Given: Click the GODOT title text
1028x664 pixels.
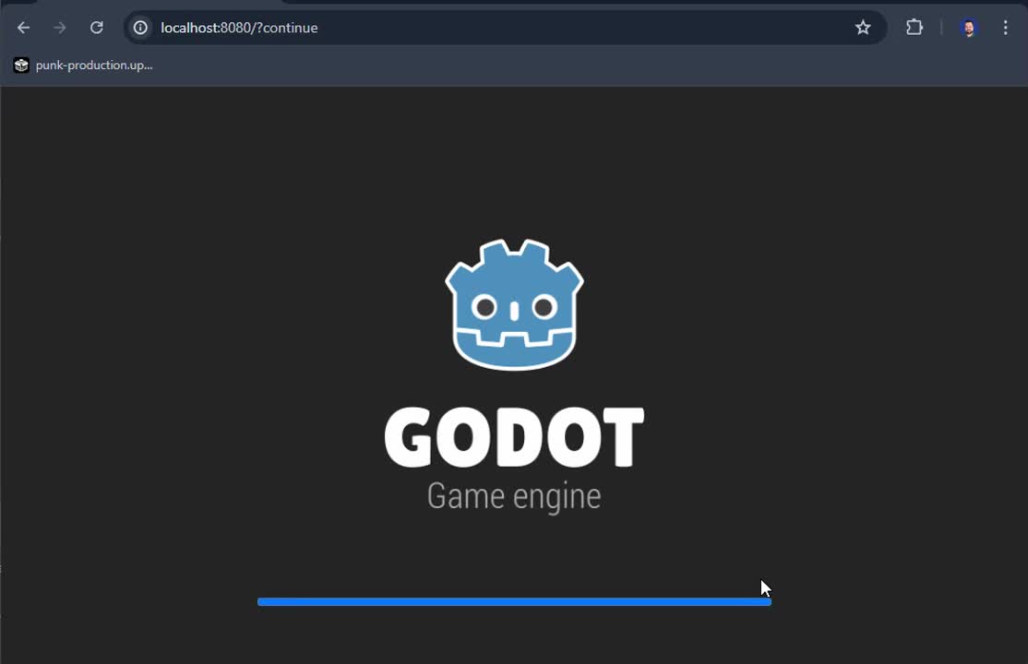Looking at the screenshot, I should [x=514, y=437].
